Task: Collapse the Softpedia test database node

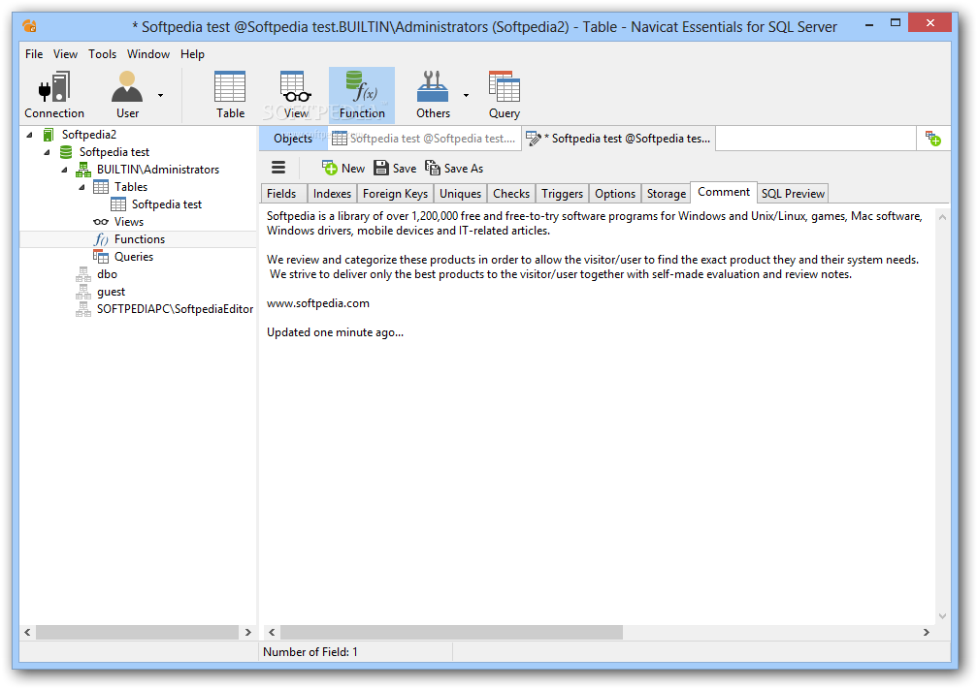Action: [x=47, y=152]
